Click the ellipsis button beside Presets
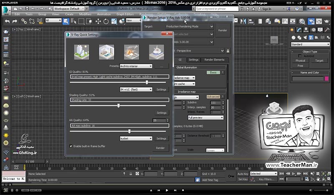This screenshot has height=195, width=334. [x=162, y=66]
